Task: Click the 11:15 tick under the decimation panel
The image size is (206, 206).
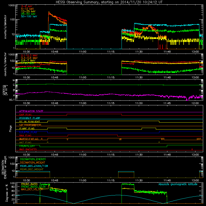Action: (x=111, y=181)
